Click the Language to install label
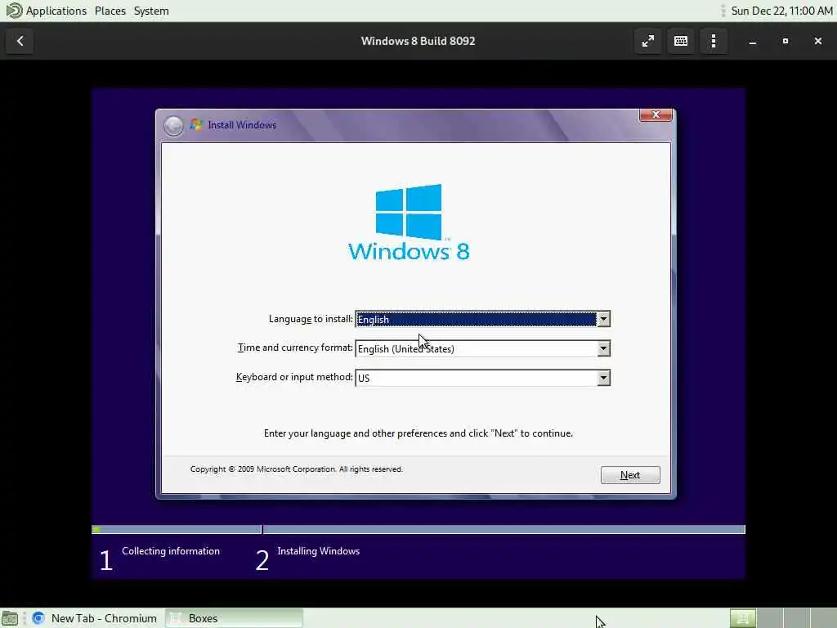Screen dimensions: 837x628 click(x=311, y=319)
